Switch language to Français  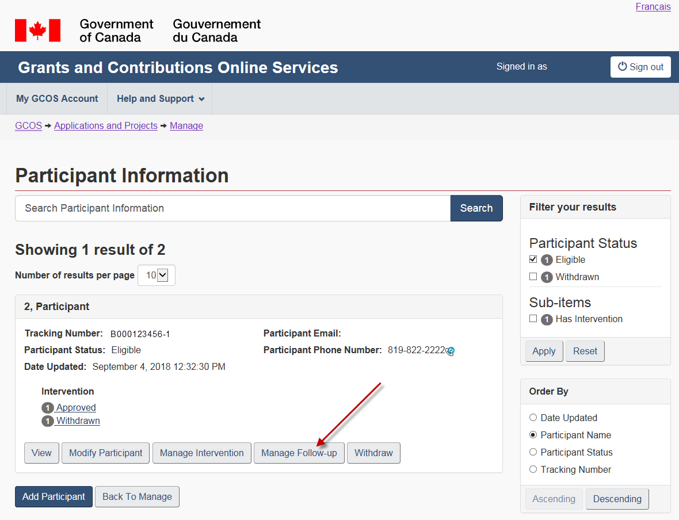pyautogui.click(x=653, y=7)
